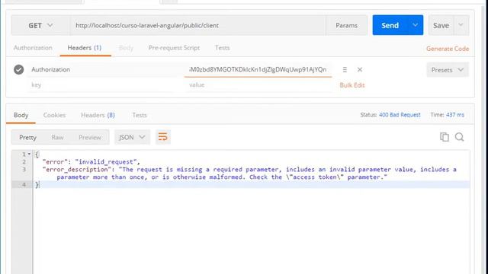Click the "invalid_request" value on line 2

tap(106, 162)
